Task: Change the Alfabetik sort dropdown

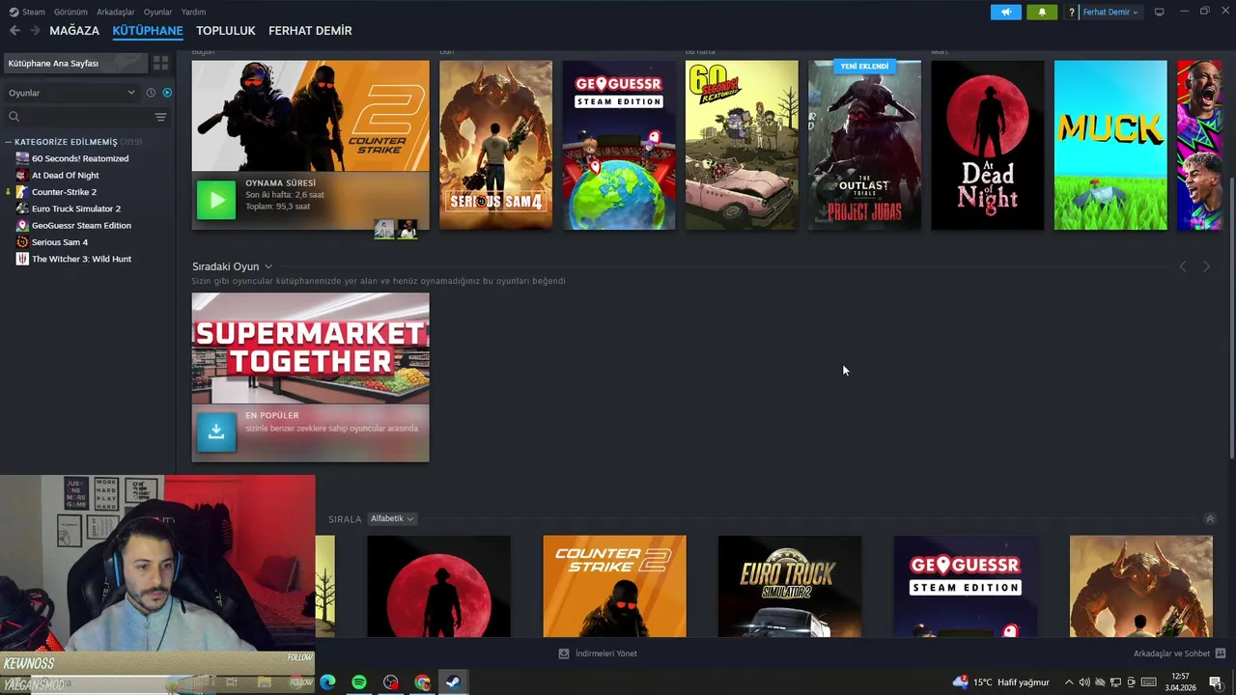Action: 392,519
